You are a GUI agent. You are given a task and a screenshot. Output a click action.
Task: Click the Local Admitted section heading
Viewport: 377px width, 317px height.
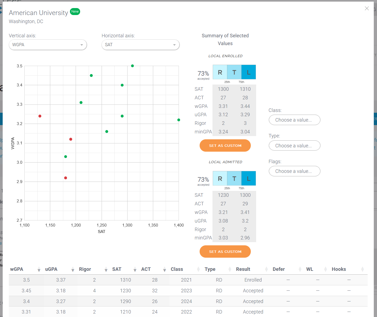coord(225,162)
